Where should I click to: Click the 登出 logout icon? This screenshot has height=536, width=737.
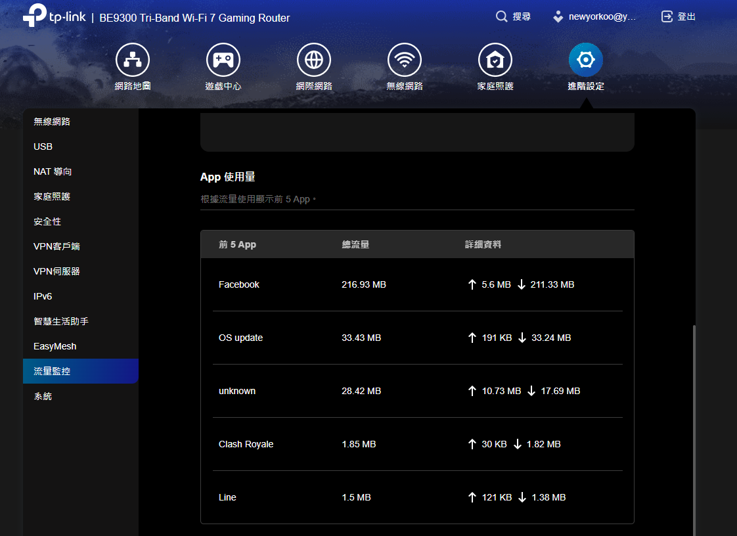pos(667,16)
